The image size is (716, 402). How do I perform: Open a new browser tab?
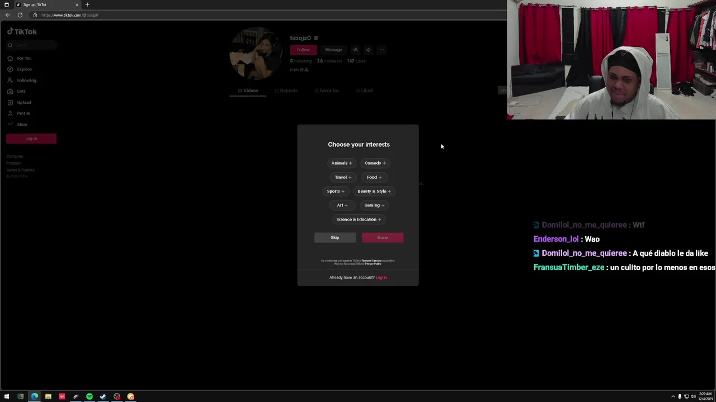pos(87,4)
